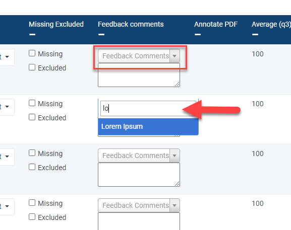Image resolution: width=291 pixels, height=230 pixels.
Task: Enable Excluded checkbox in fourth row
Action: click(32, 217)
